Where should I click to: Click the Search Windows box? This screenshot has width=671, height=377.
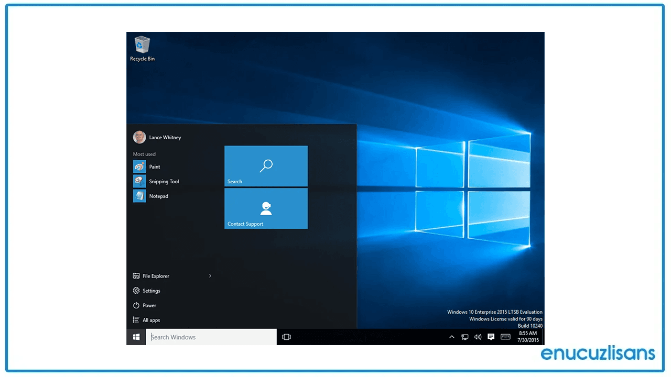coord(211,337)
